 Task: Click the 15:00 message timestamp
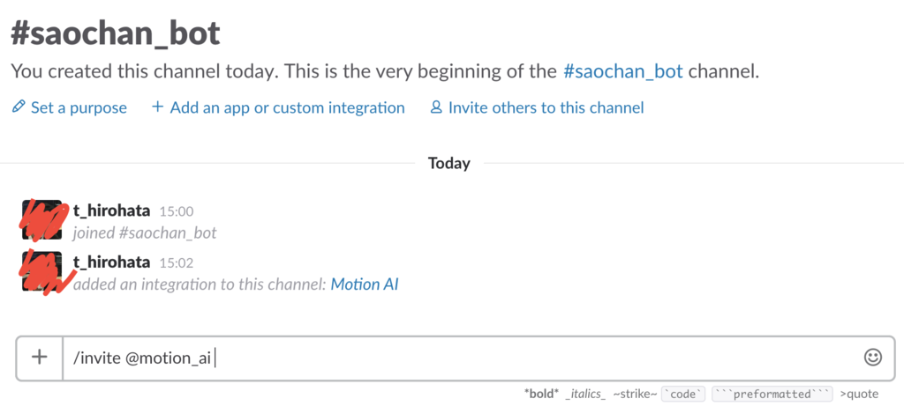point(176,211)
